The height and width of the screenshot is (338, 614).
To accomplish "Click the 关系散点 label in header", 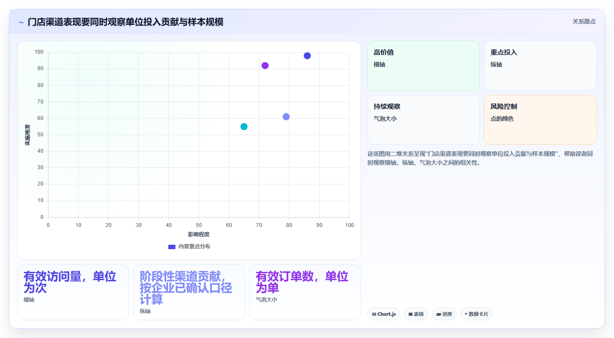I will tap(584, 21).
